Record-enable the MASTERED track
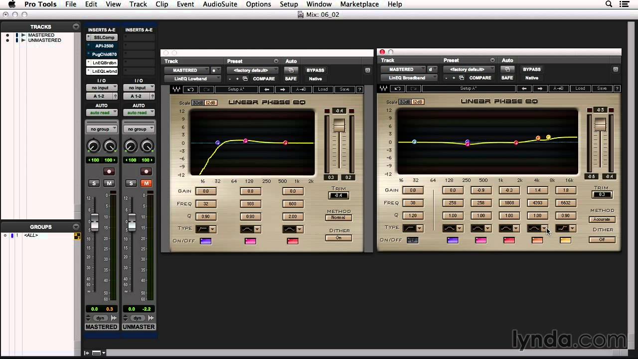The height and width of the screenshot is (359, 638). point(109,172)
